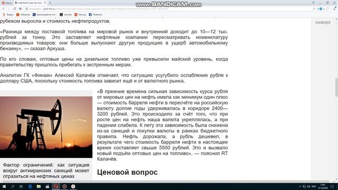Viewport: 338px width, 190px height.
Task: Open the Фактор ограничений article caption link
Action: 46,170
